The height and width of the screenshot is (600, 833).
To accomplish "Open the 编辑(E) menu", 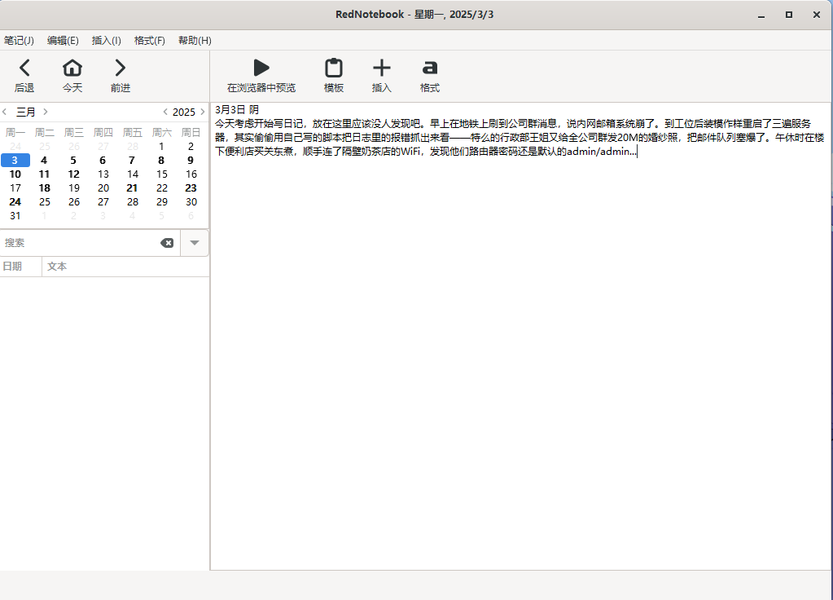I will point(63,41).
